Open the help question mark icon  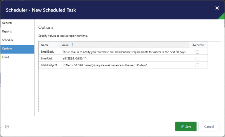click(7, 127)
